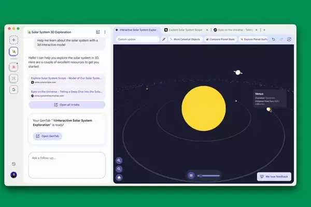The width and height of the screenshot is (311, 207).
Task: Open the Google sidebar tab
Action: point(13,90)
